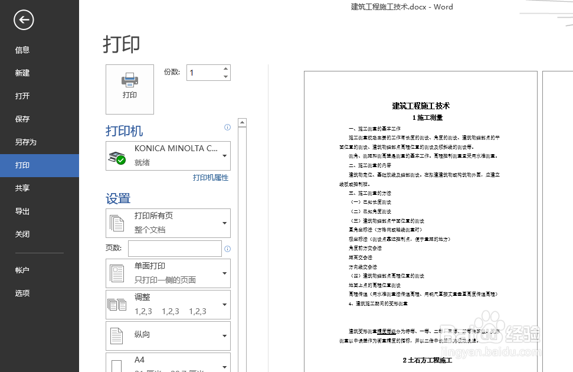573x372 pixels.
Task: Open the A4 paper size dropdown
Action: click(x=168, y=363)
